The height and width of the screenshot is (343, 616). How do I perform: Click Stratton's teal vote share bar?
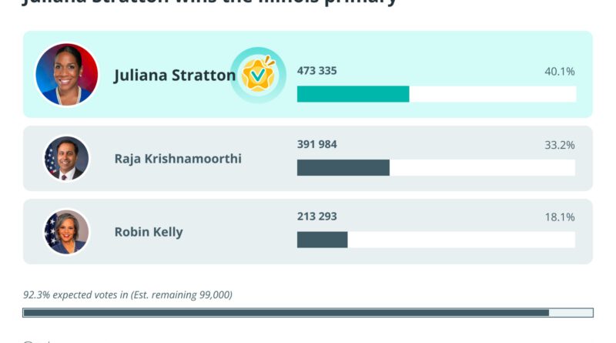coord(353,94)
